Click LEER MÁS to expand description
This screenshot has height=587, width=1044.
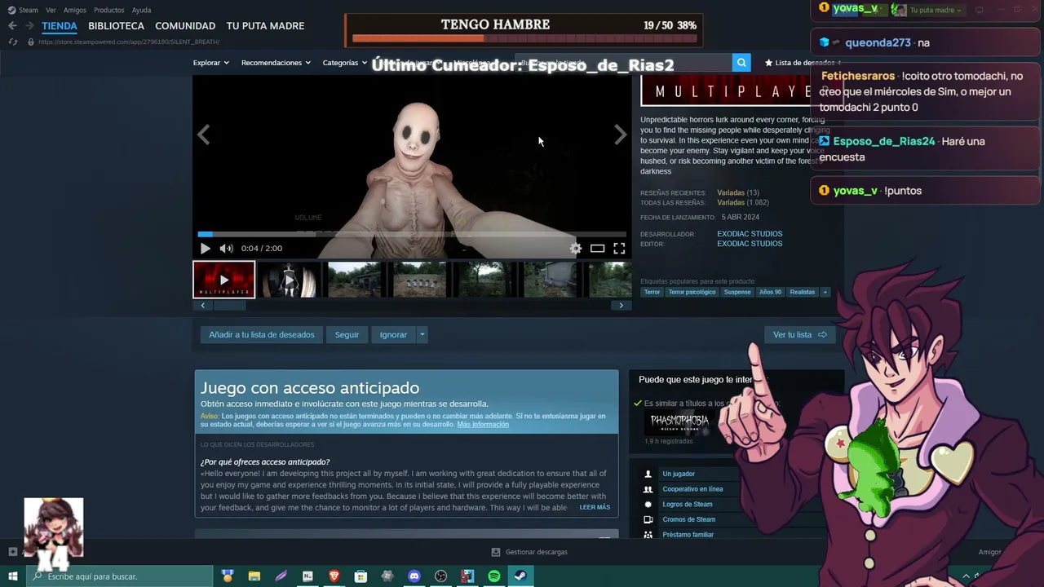pos(595,507)
